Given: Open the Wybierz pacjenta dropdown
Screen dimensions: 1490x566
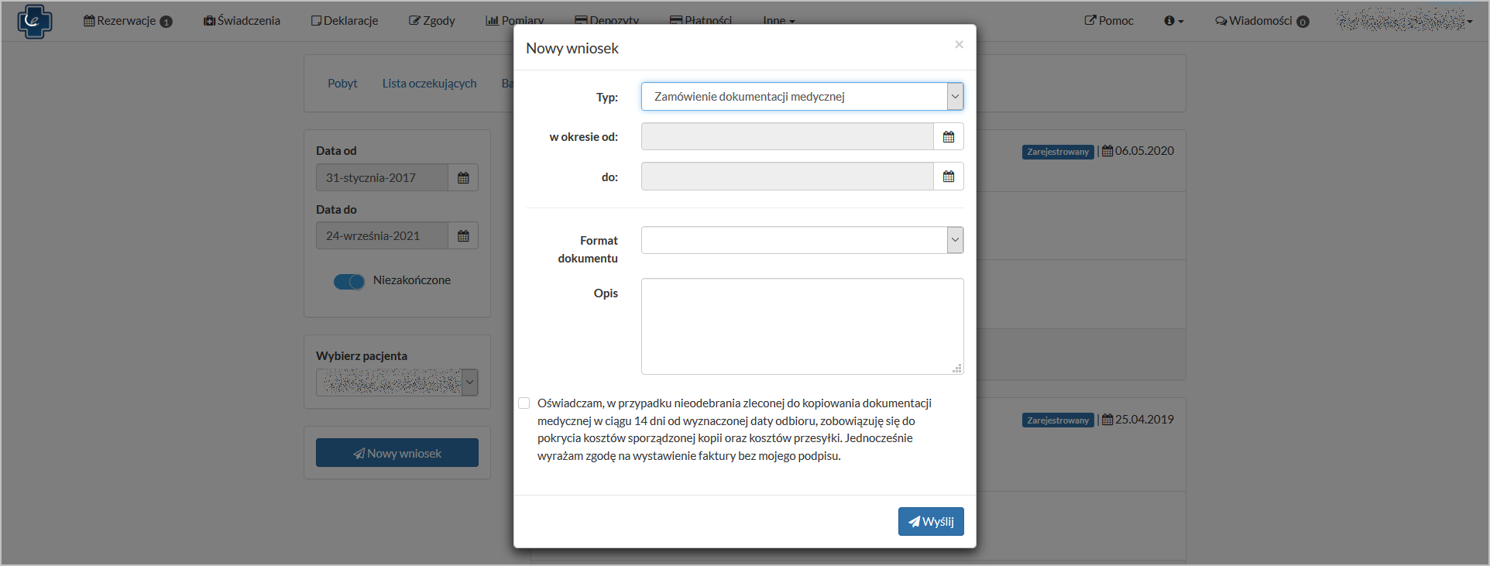Looking at the screenshot, I should pos(397,382).
